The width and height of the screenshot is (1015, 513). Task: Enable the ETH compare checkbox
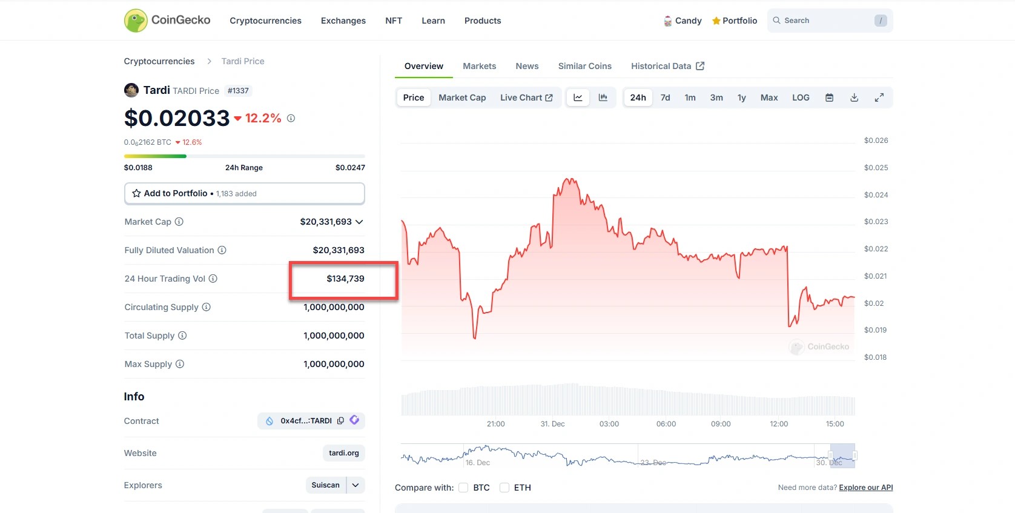click(x=504, y=488)
